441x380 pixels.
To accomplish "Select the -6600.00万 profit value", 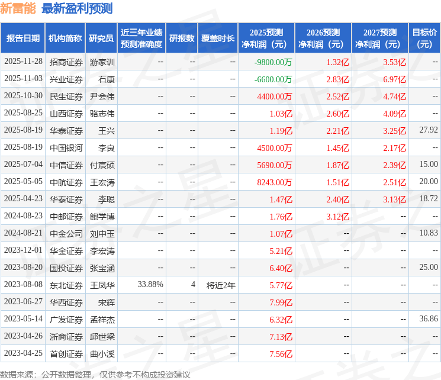I will [x=273, y=79].
